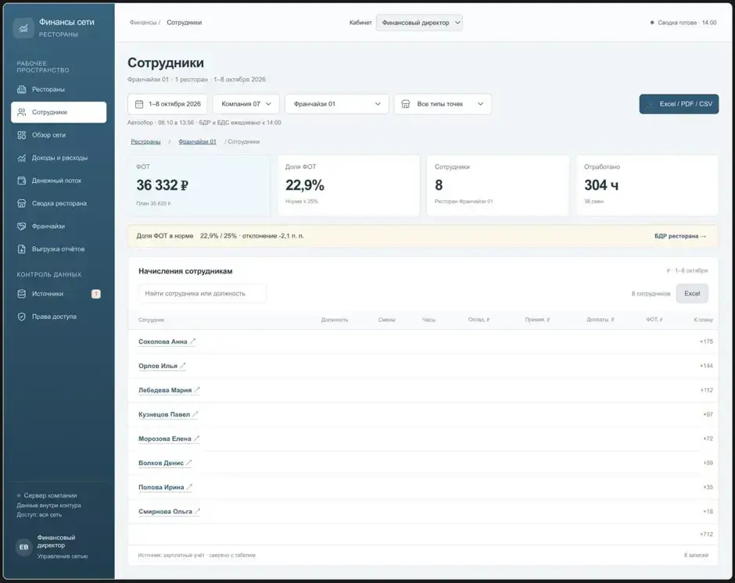Expand the Все типы точек chevron
This screenshot has height=583, width=735.
point(480,104)
